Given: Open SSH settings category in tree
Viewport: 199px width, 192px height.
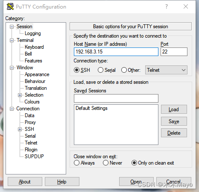Looking at the screenshot, I should pos(29,129).
